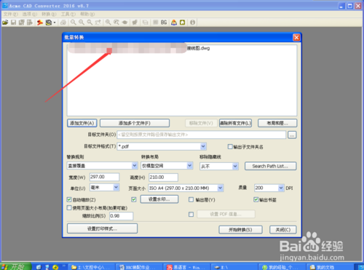Open the 帮助(H) menu
Image resolution: width=364 pixels, height=270 pixels.
(87, 14)
